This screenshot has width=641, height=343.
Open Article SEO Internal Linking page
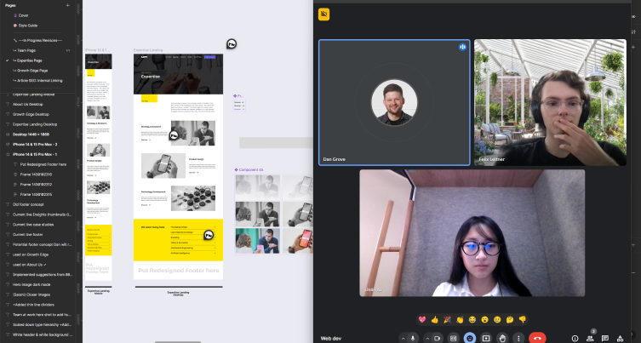[x=40, y=81]
